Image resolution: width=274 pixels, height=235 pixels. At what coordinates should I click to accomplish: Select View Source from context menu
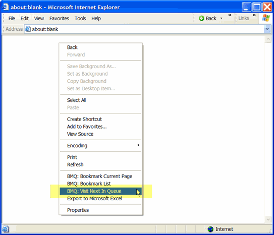[100, 134]
